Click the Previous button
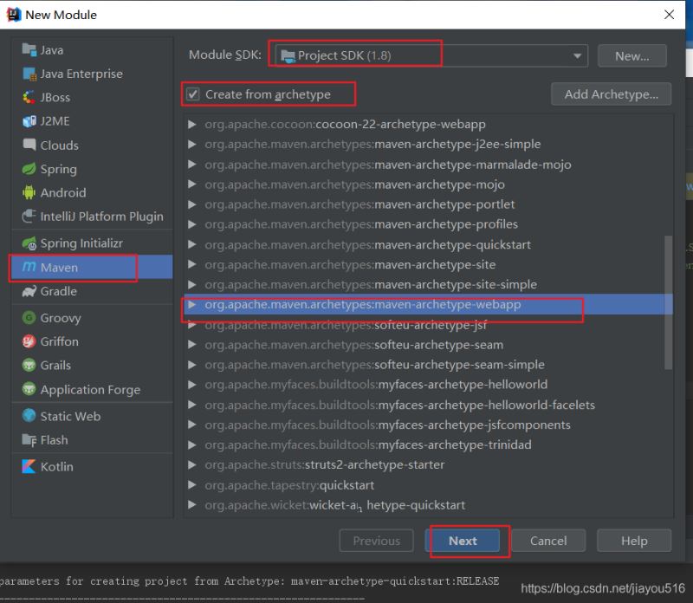Screen dimensions: 693x603 376,541
